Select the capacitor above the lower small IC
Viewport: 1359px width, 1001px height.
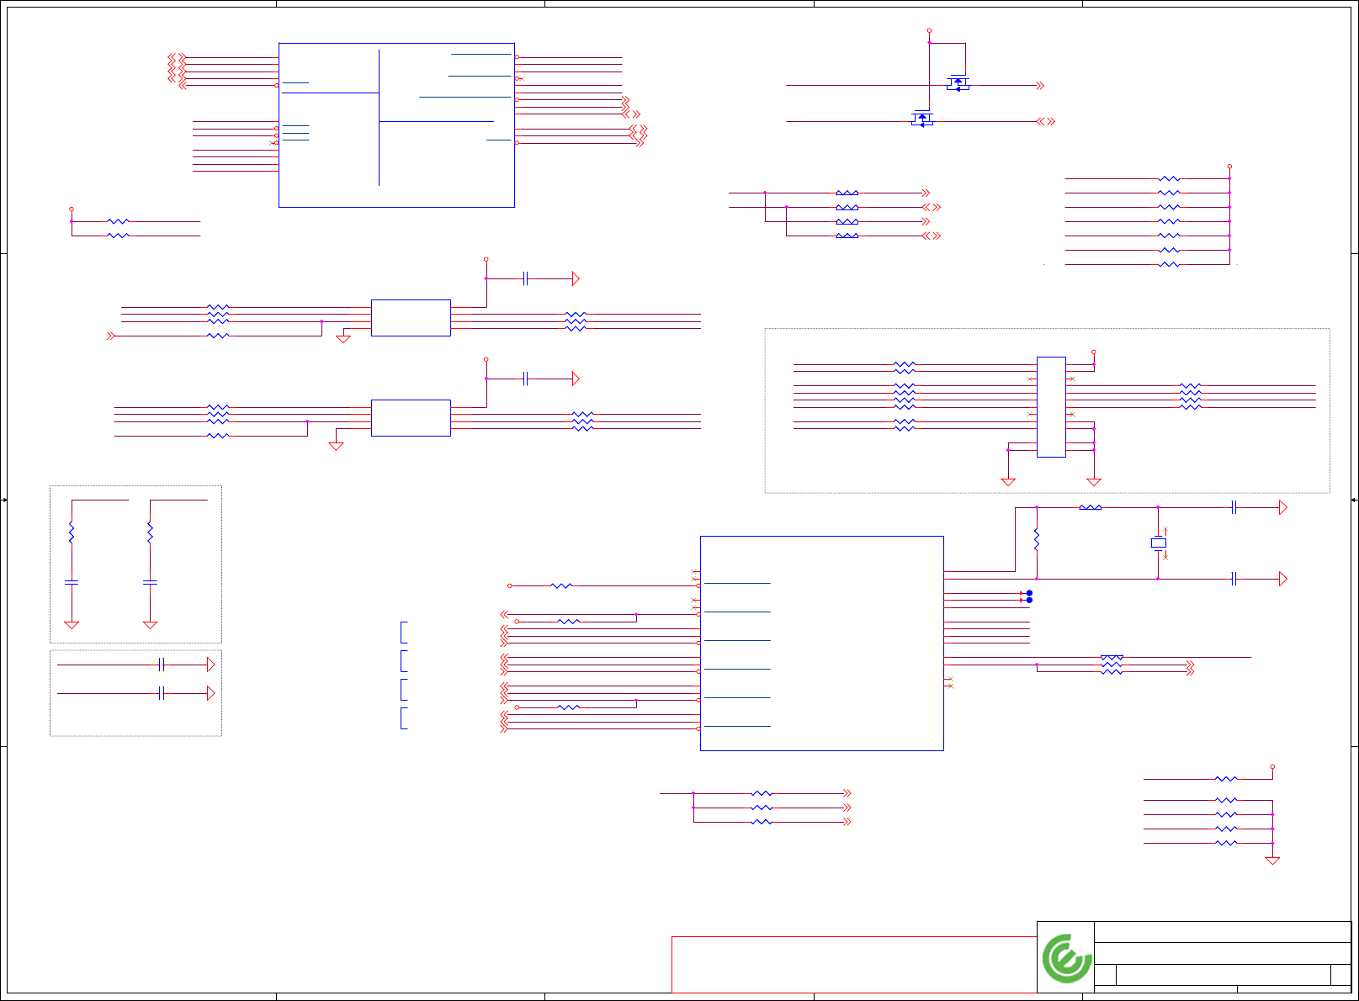click(525, 379)
